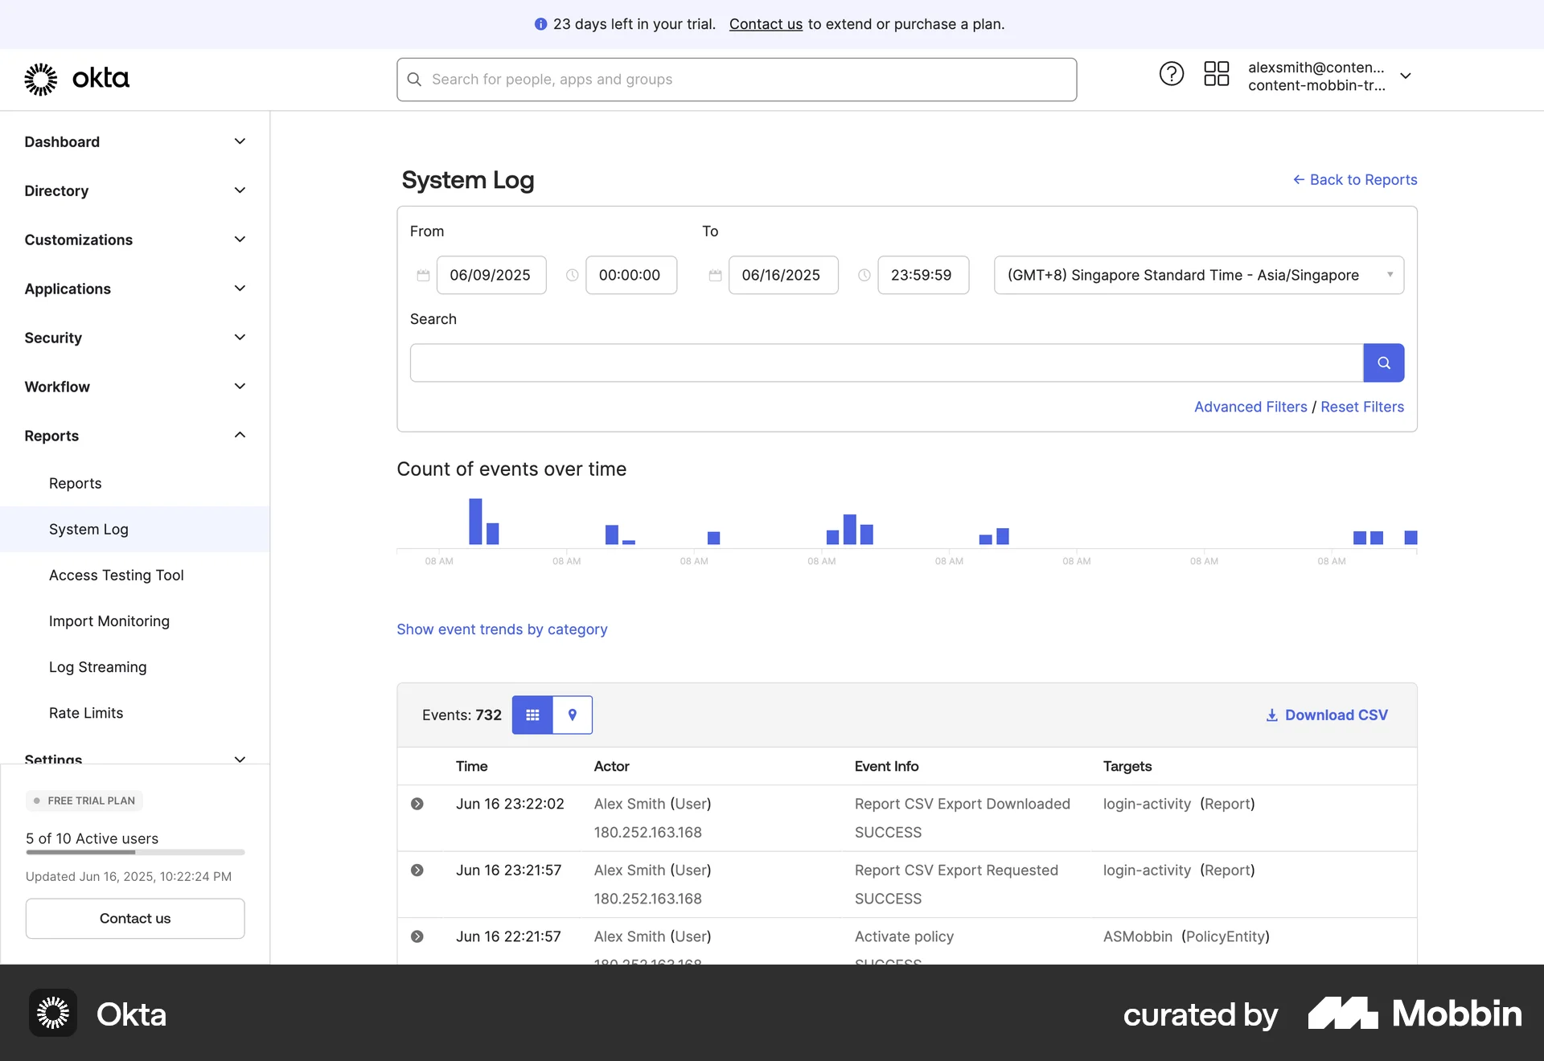Show event trends by category
The width and height of the screenshot is (1544, 1061).
pos(502,629)
